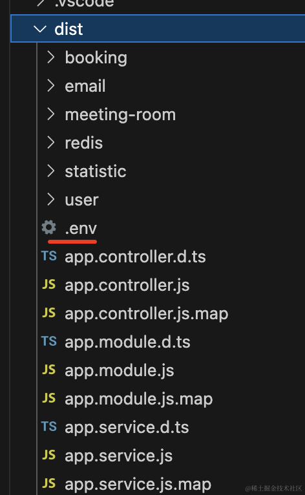The width and height of the screenshot is (305, 495).
Task: Select the dist folder label
Action: pyautogui.click(x=68, y=29)
